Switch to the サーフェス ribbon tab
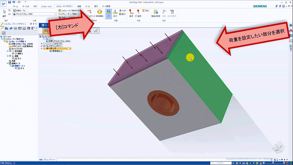 [25, 6]
